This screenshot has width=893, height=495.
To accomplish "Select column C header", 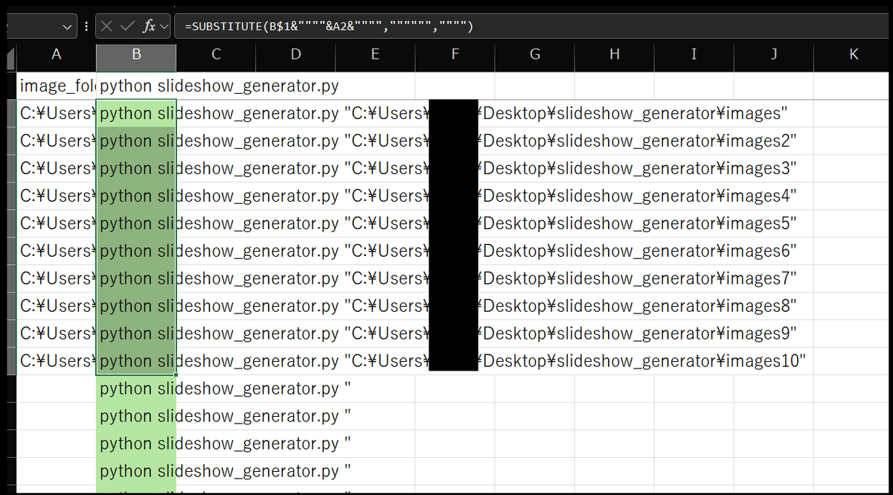I will coord(216,54).
